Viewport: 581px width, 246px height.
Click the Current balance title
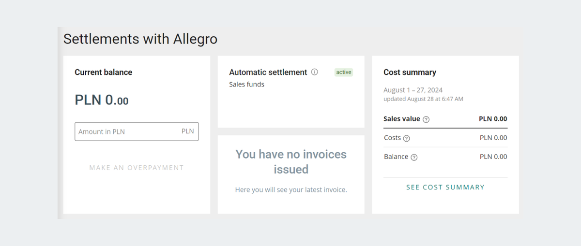(x=103, y=72)
